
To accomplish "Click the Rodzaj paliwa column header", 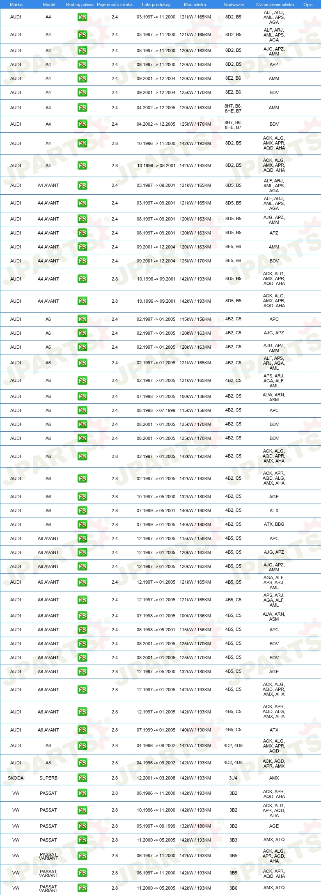I will click(80, 5).
